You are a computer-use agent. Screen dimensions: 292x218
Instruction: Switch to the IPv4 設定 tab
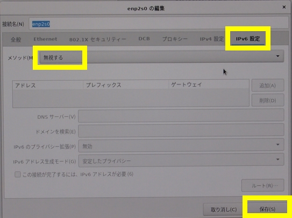[212, 39]
